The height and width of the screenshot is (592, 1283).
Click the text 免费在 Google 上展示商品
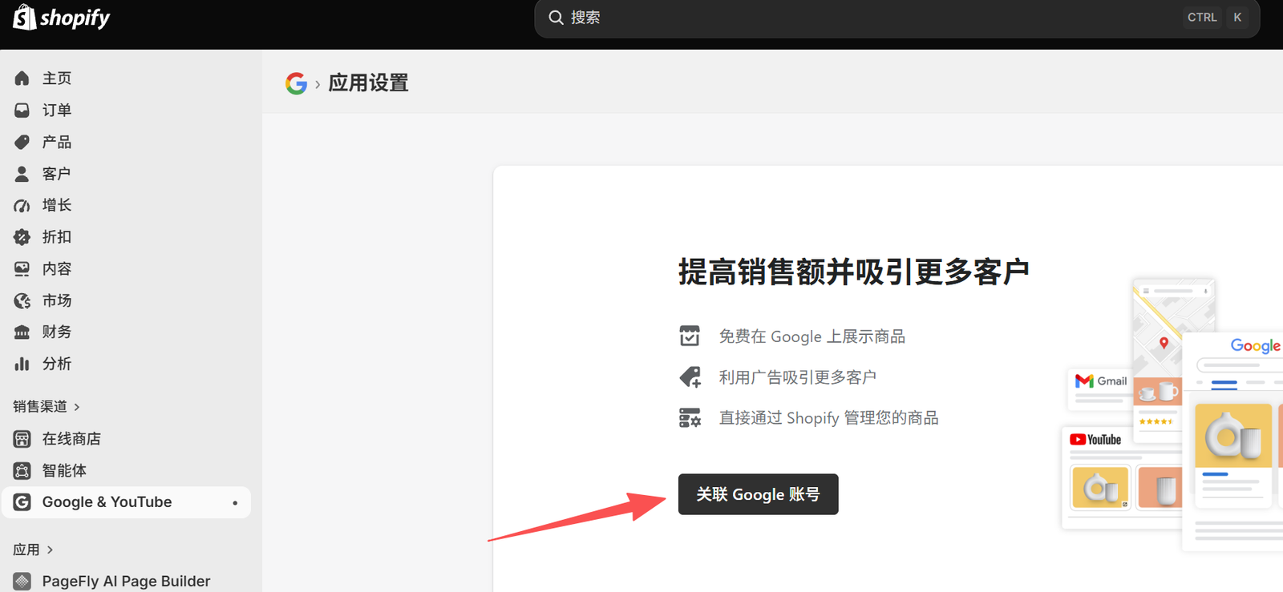811,336
